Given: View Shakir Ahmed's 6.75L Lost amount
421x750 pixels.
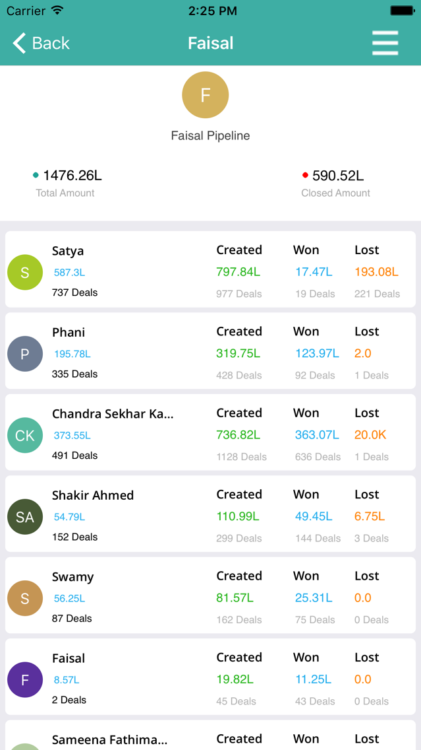Looking at the screenshot, I should [370, 516].
